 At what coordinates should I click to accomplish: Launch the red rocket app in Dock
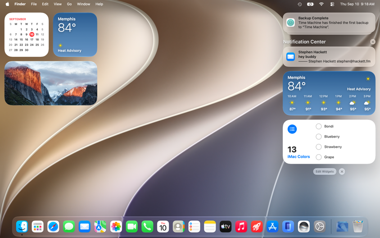coord(257,227)
